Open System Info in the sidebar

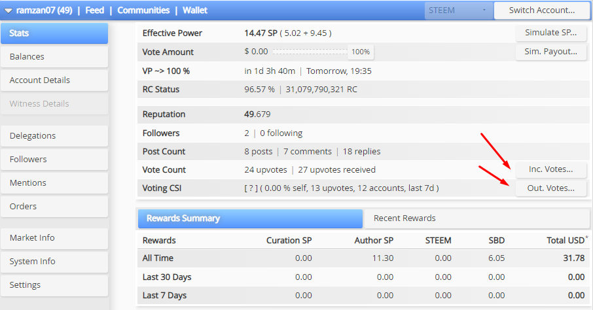[x=54, y=261]
